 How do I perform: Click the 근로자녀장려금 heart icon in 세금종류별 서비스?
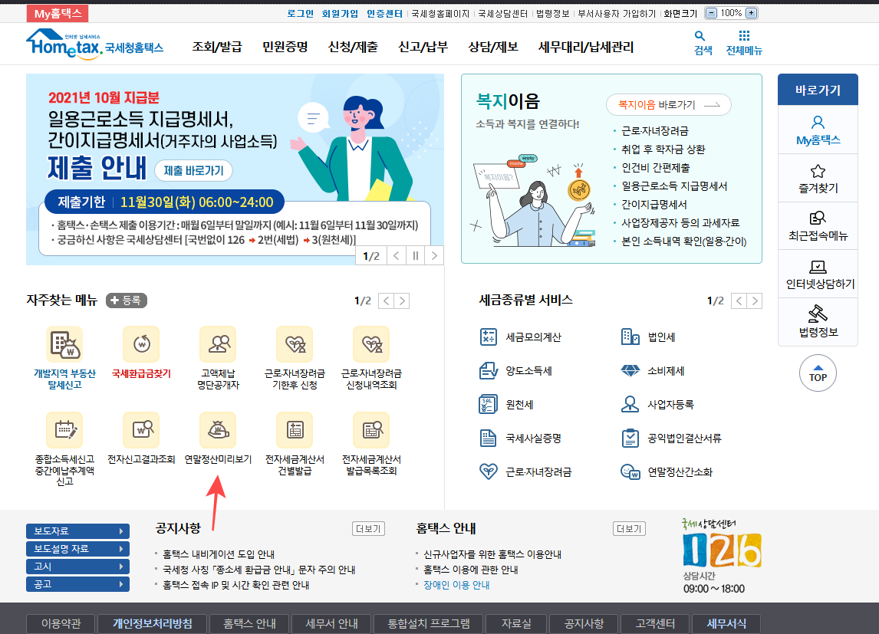[x=489, y=471]
